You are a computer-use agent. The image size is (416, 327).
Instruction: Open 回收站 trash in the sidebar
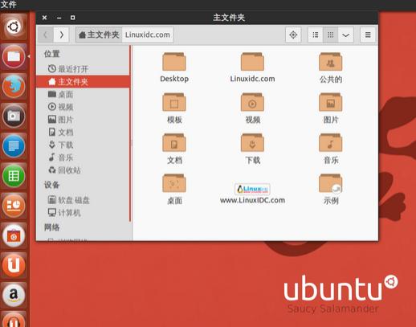pyautogui.click(x=83, y=170)
